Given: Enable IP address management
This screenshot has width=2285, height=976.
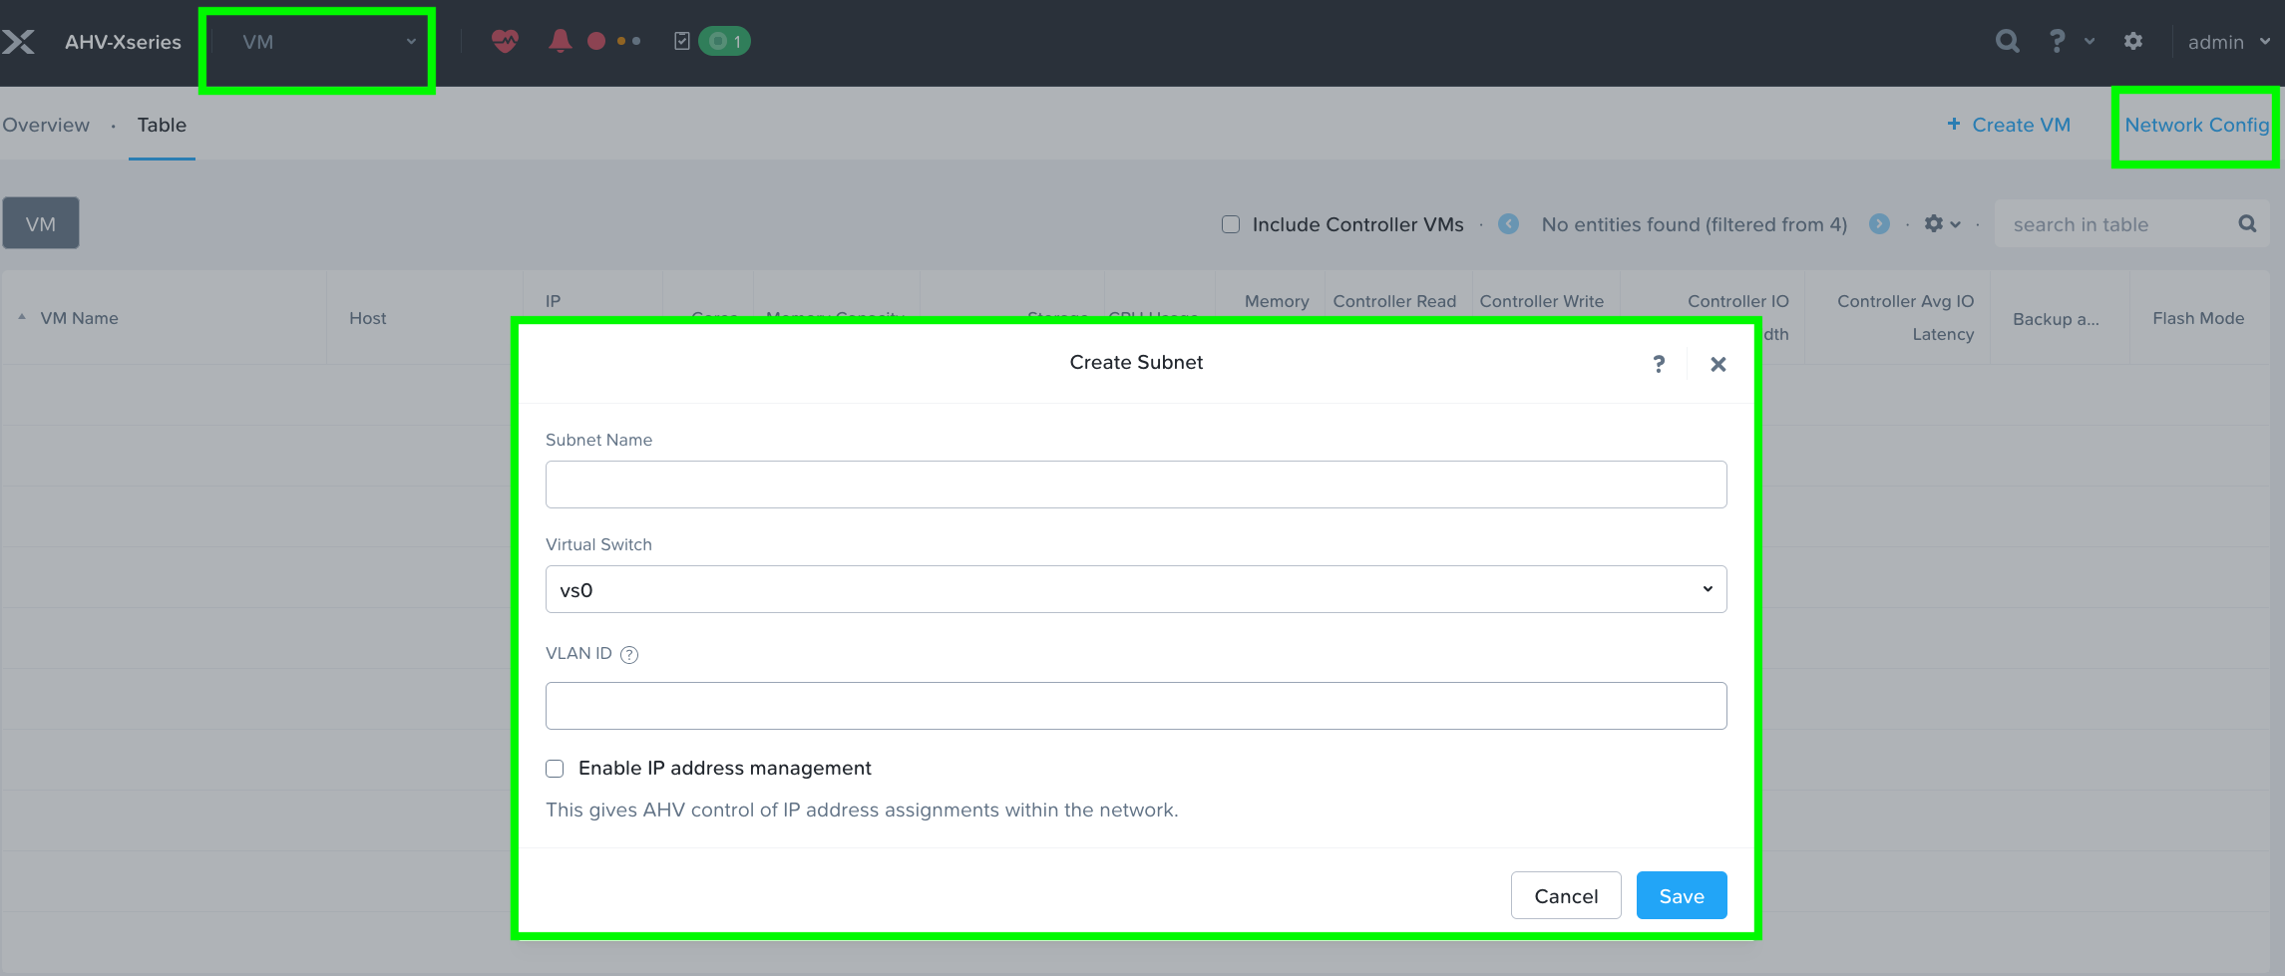Looking at the screenshot, I should click(555, 768).
